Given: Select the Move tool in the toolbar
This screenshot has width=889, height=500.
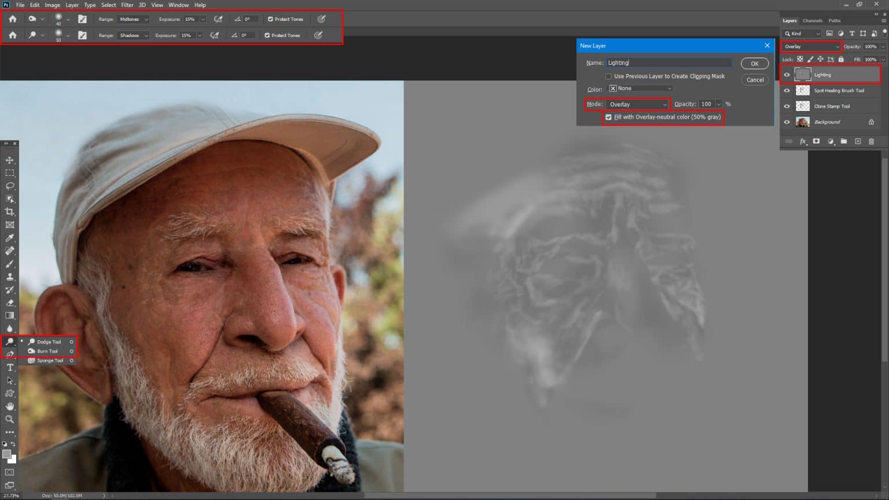Looking at the screenshot, I should coord(9,159).
